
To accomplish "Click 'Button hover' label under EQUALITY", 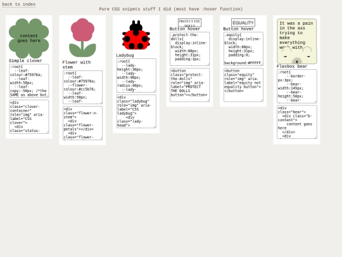I will [238, 29].
